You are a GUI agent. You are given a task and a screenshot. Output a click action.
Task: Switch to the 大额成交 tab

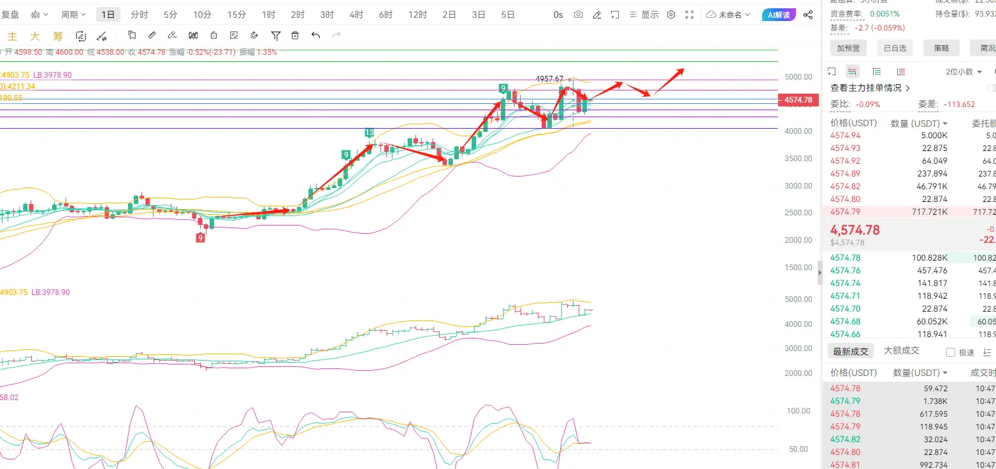tap(902, 350)
